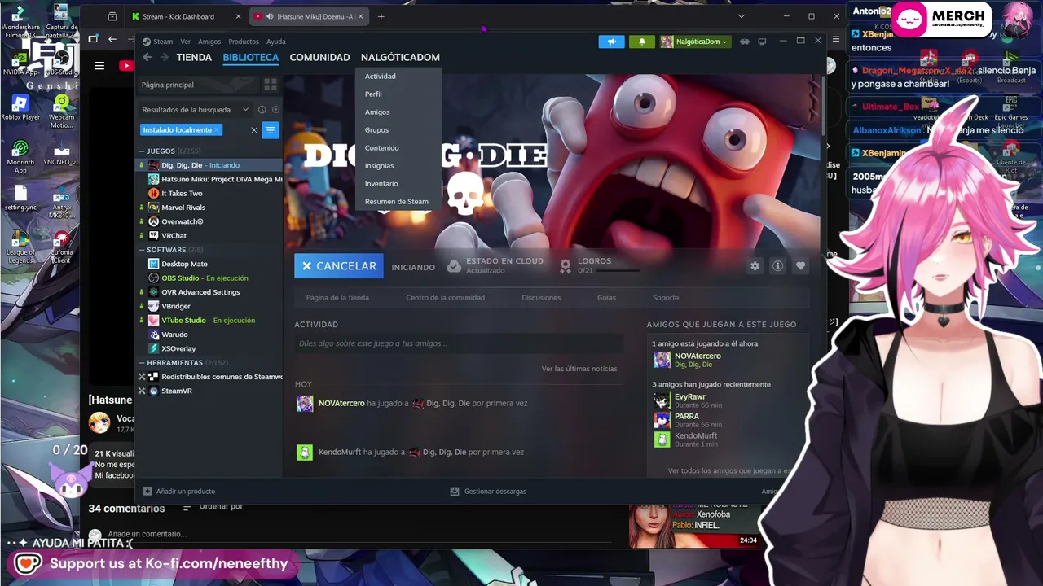1043x586 pixels.
Task: Choose Grupos from the profile dropdown
Action: [376, 130]
